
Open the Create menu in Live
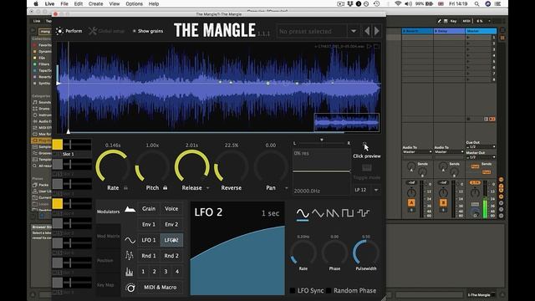point(95,3)
